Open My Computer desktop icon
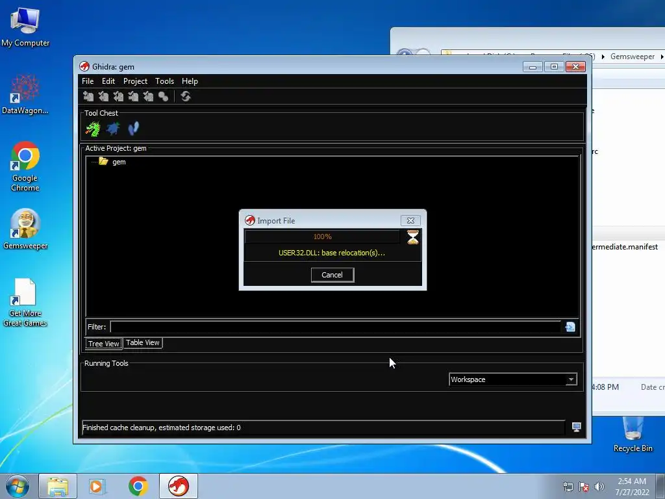Viewport: 665px width, 499px height. click(25, 27)
